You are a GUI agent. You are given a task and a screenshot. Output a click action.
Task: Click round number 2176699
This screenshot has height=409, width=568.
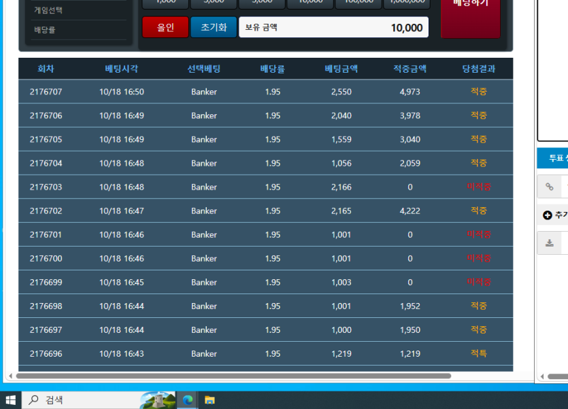point(46,283)
